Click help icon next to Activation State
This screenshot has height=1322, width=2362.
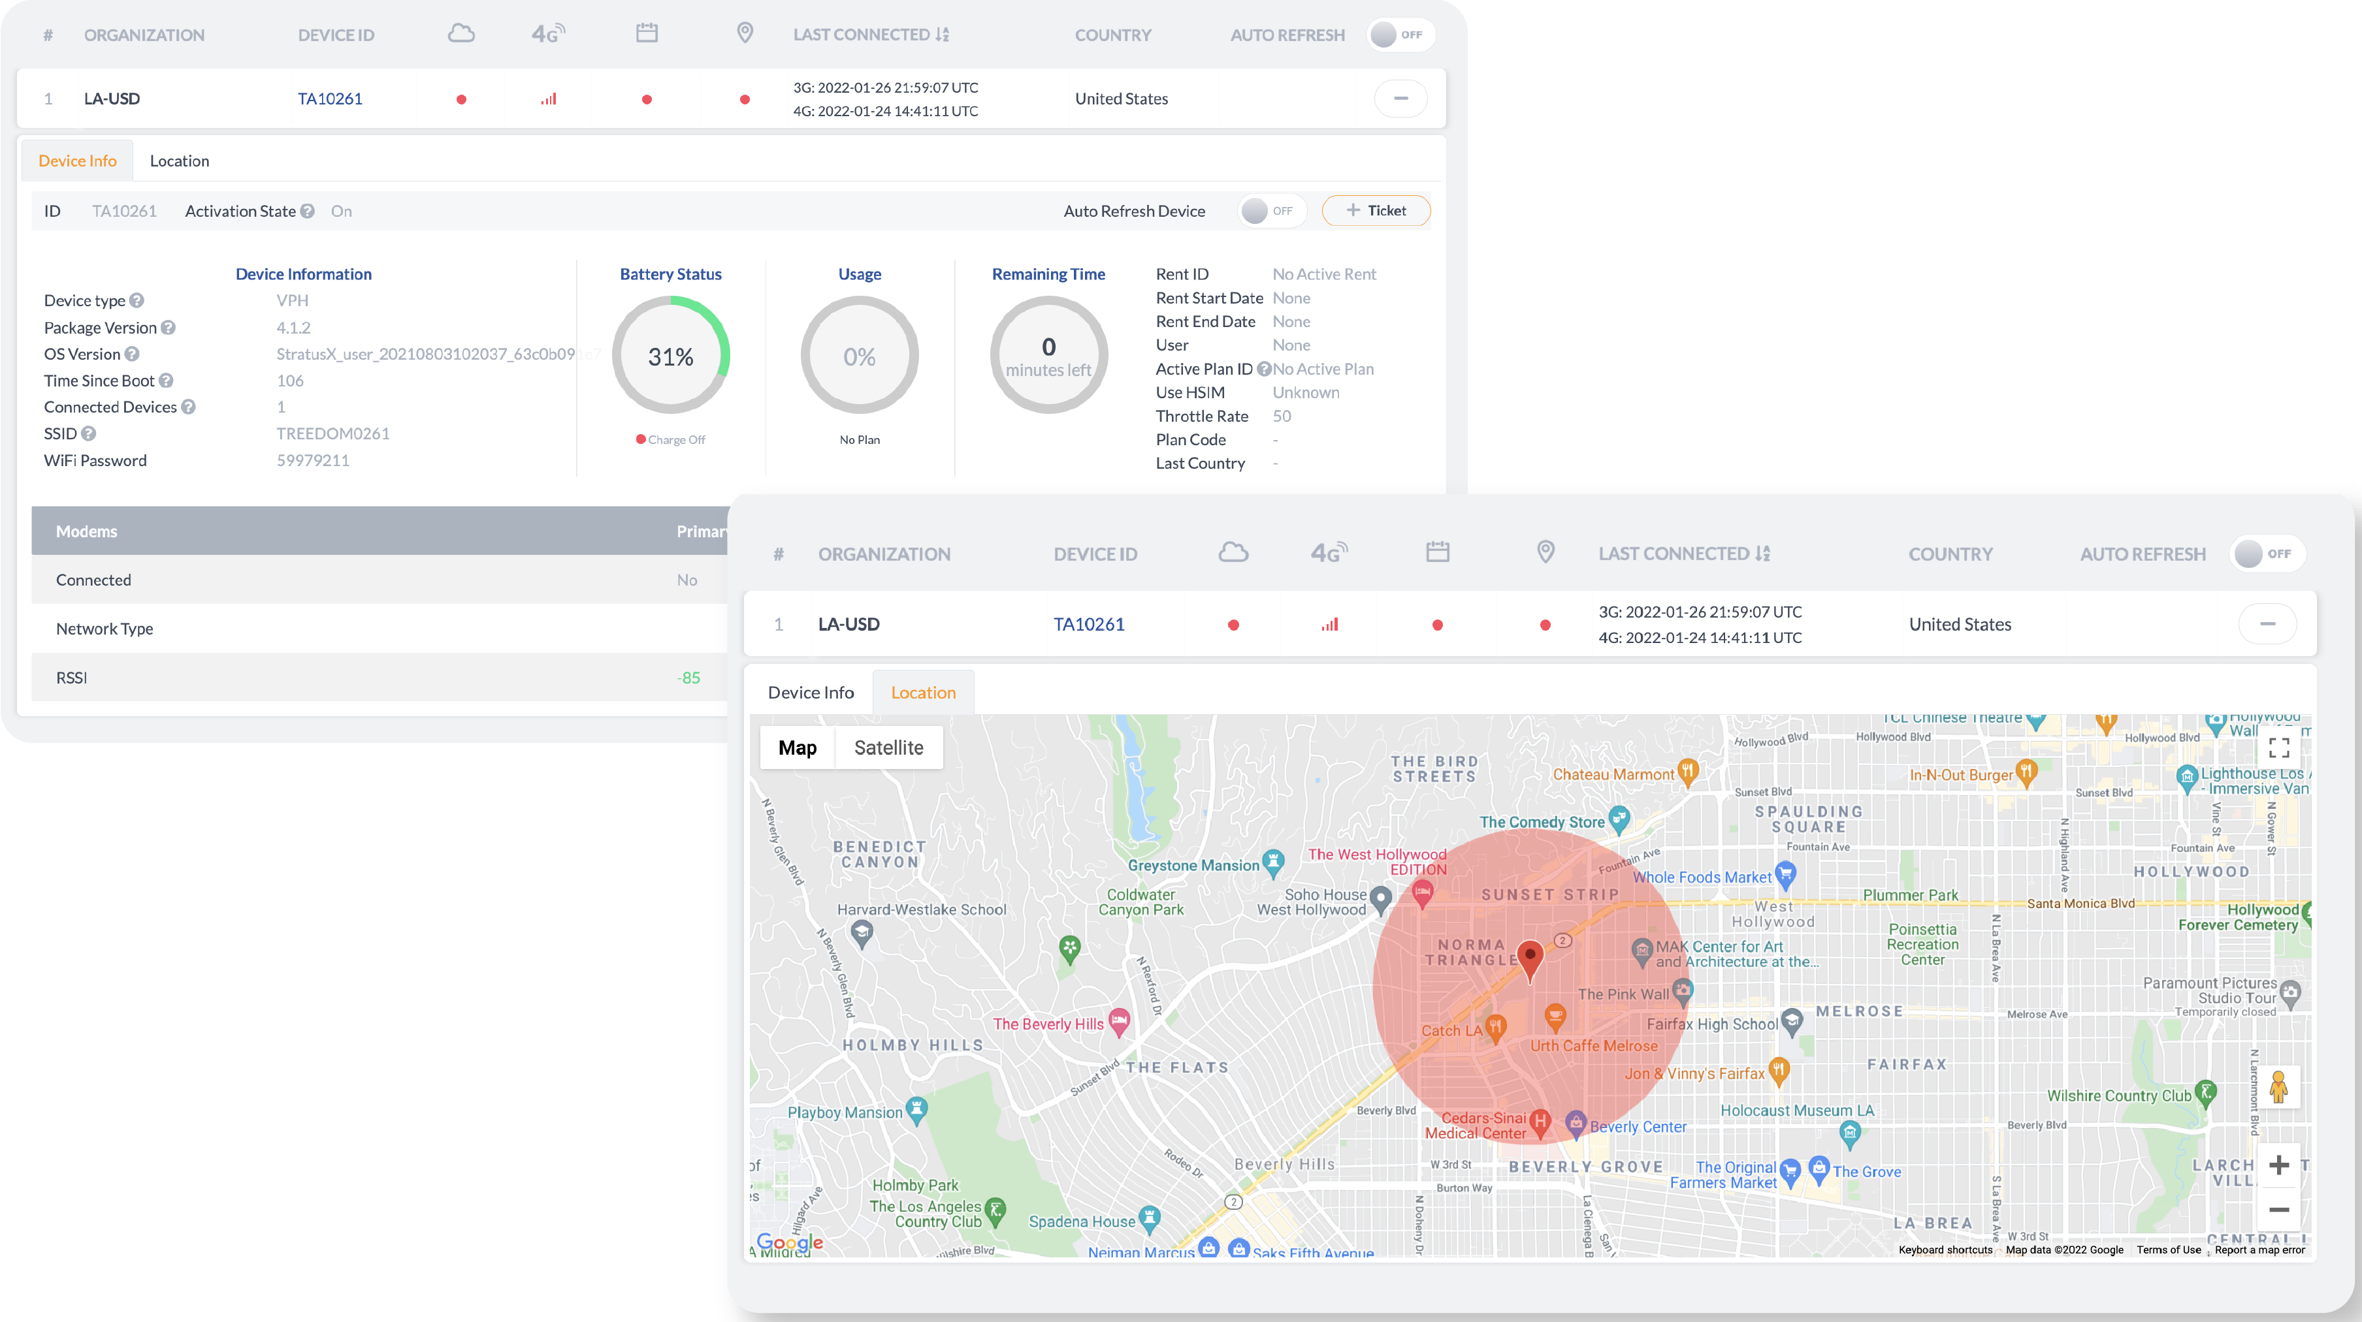[x=307, y=211]
